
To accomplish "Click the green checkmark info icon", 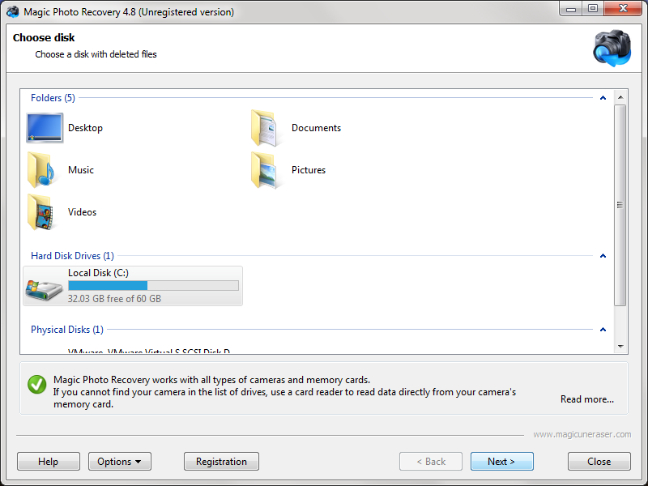I will coord(37,385).
